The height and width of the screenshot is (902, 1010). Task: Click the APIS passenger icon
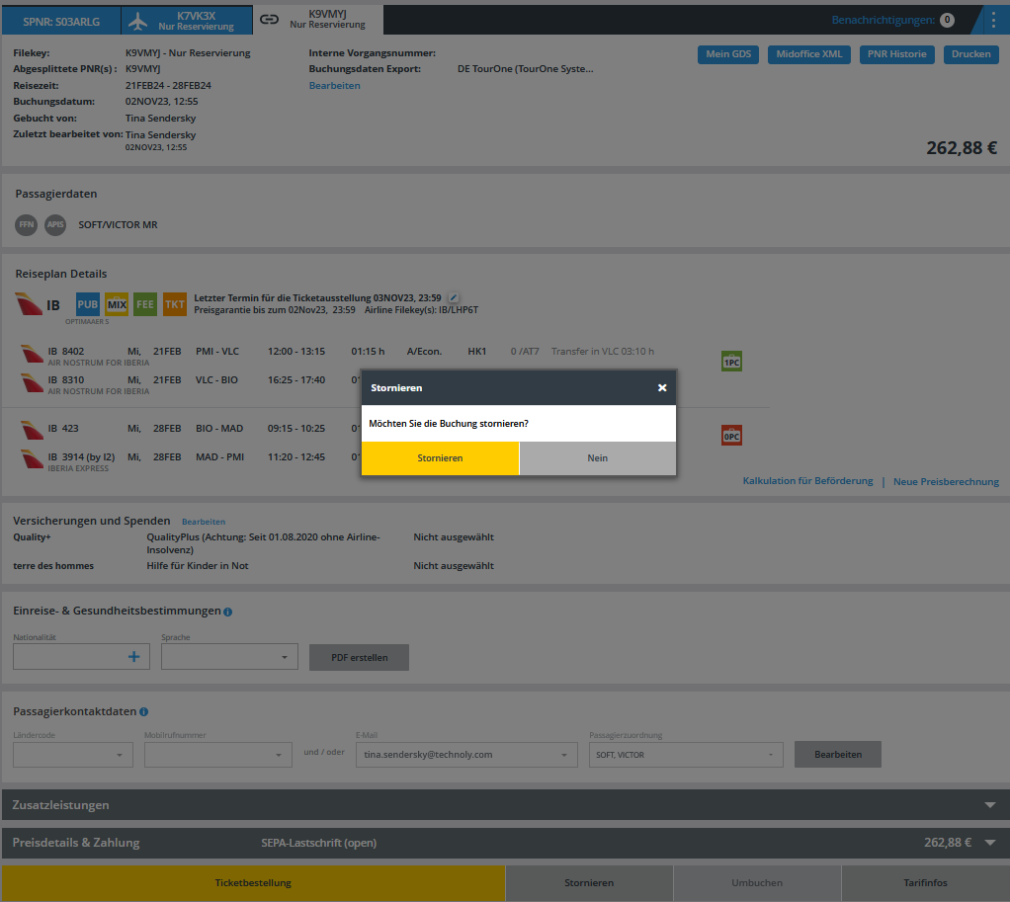tap(55, 225)
